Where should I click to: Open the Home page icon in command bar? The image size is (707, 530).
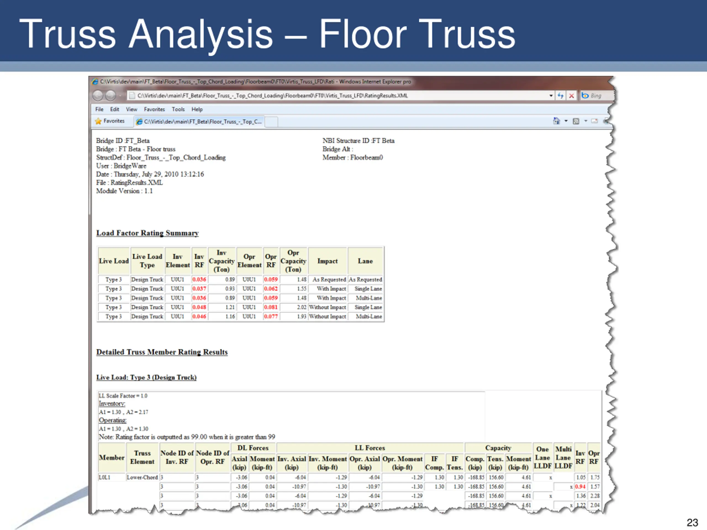556,121
